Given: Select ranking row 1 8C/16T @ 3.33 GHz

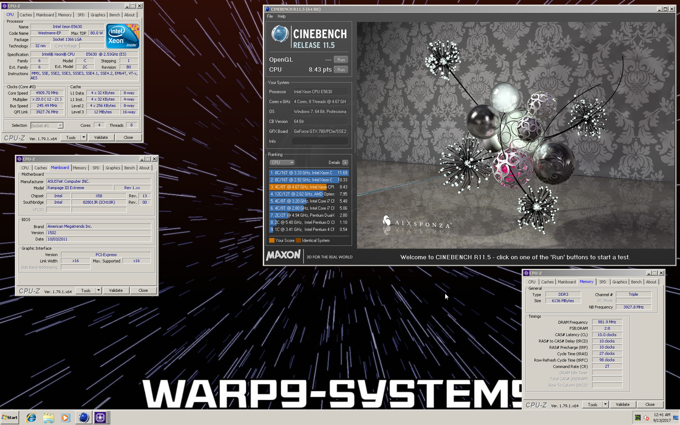Looking at the screenshot, I should pyautogui.click(x=309, y=173).
